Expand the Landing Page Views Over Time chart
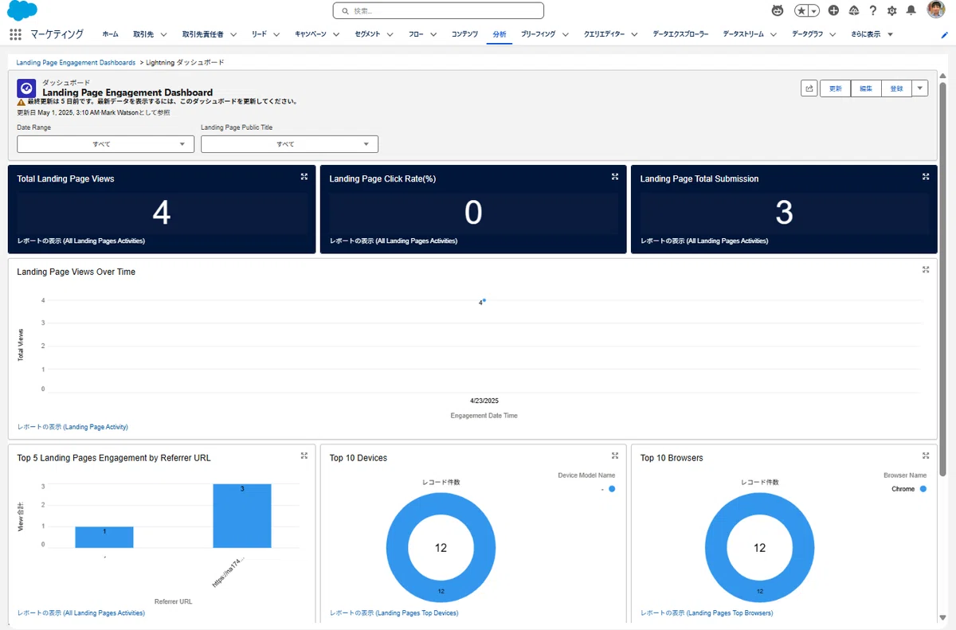 [926, 270]
